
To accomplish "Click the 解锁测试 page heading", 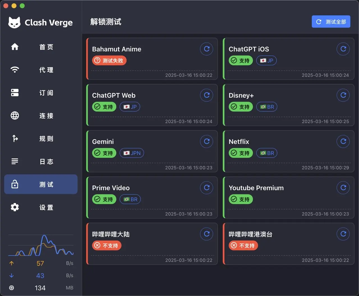I will (106, 22).
